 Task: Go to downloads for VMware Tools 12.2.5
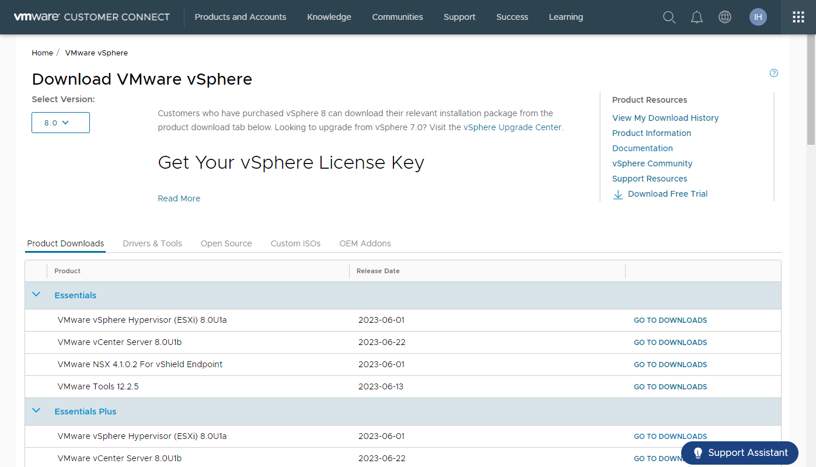(671, 386)
